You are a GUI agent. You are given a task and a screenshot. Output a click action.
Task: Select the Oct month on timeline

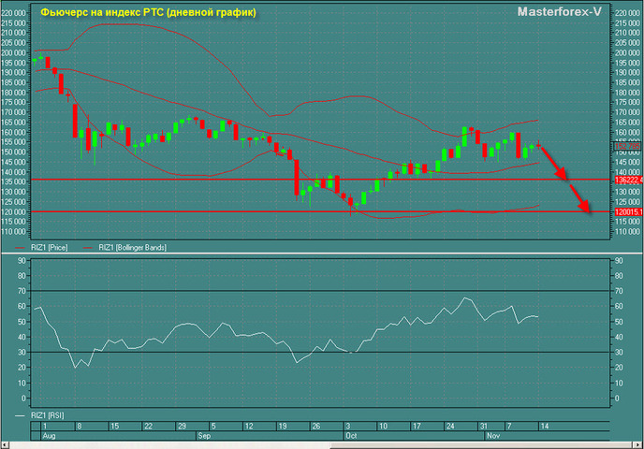coord(352,436)
